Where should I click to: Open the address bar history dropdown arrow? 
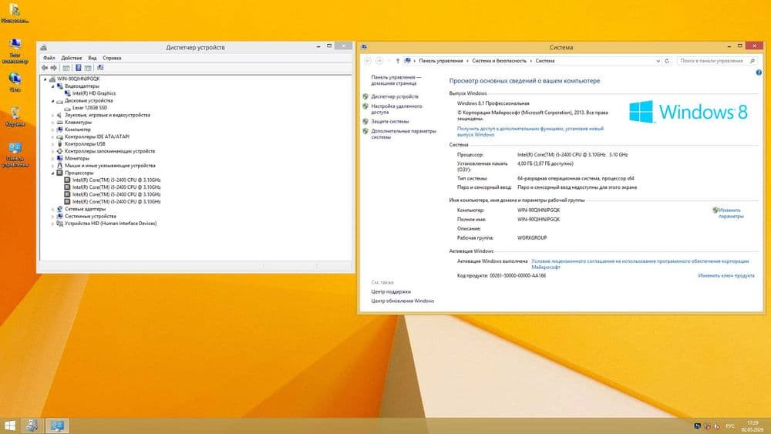coord(658,61)
